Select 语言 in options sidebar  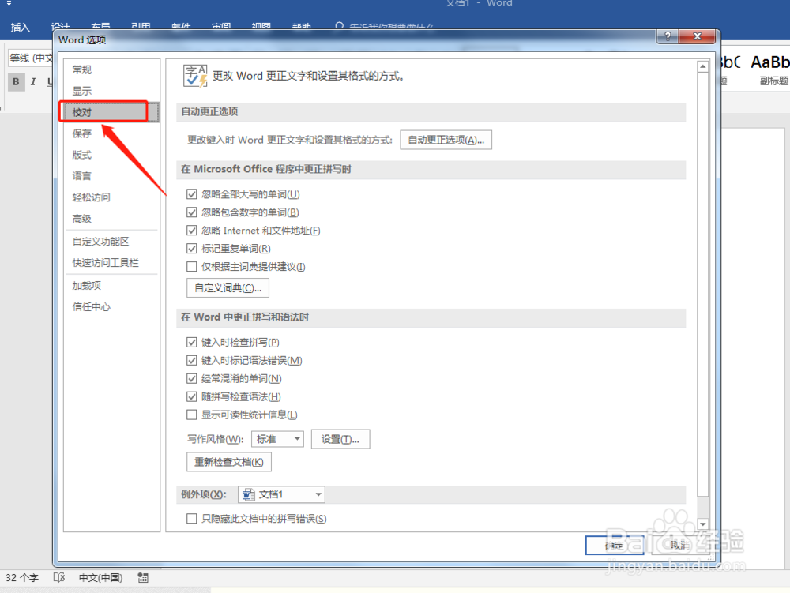111,175
